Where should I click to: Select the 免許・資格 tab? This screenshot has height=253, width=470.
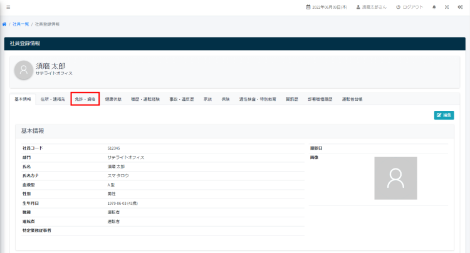85,99
